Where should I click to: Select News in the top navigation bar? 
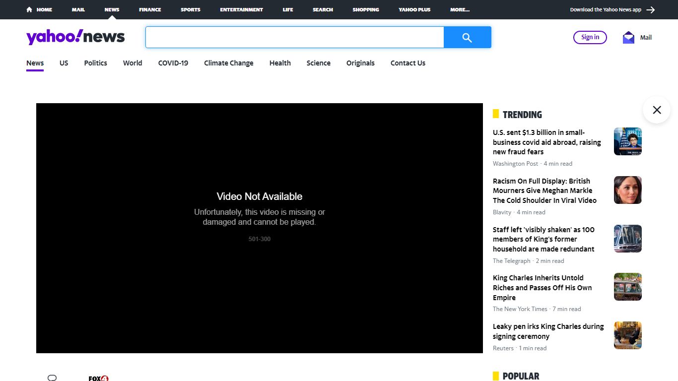(112, 9)
